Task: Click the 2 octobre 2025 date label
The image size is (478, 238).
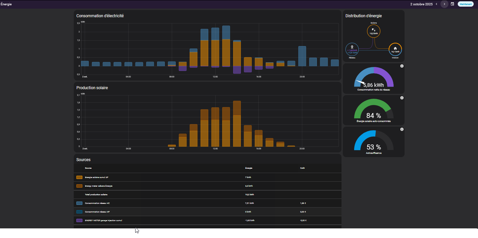Action: click(x=421, y=4)
